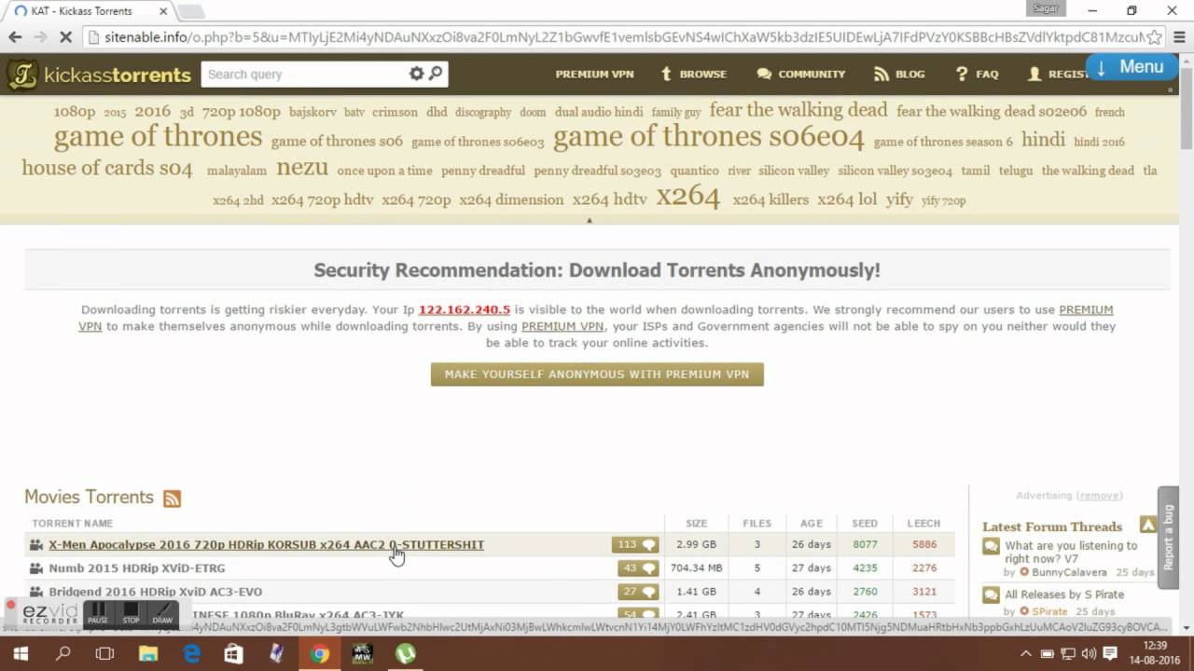Screen dimensions: 1194x671
Task: Activate the Ezvid Draw tool
Action: tap(162, 613)
